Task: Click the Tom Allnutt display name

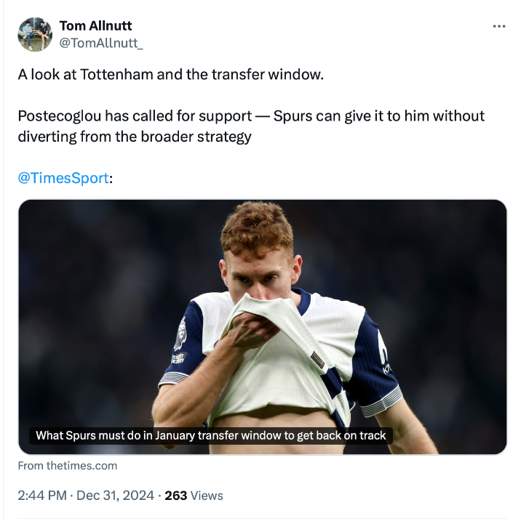Action: (x=95, y=26)
